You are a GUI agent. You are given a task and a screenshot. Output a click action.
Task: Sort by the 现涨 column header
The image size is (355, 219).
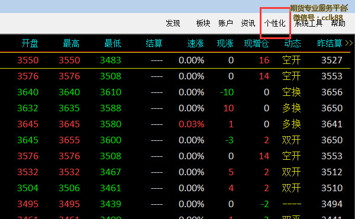pos(225,43)
